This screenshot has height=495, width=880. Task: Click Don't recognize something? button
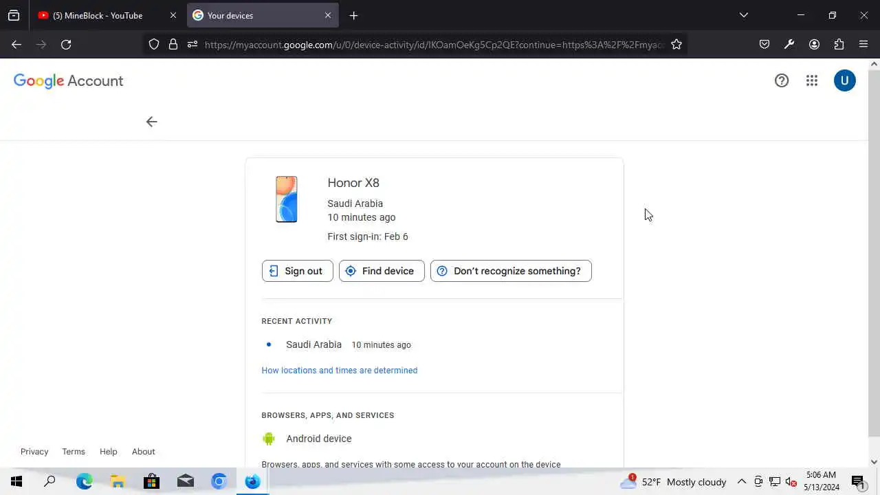pyautogui.click(x=511, y=271)
